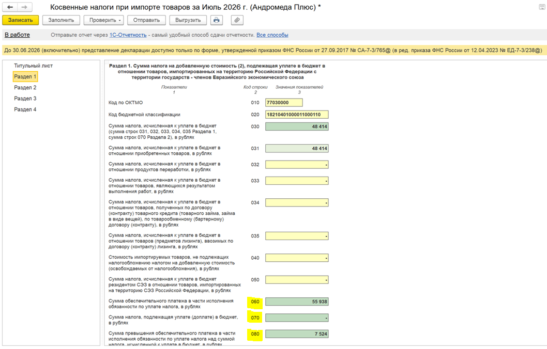Select Раздел 2 in section list
Image resolution: width=547 pixels, height=349 pixels.
[25, 87]
